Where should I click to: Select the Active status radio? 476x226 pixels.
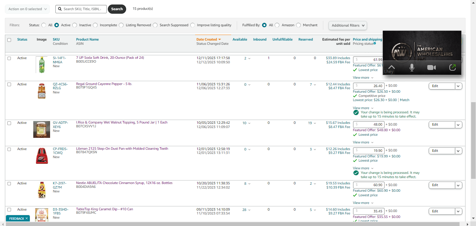(56, 25)
